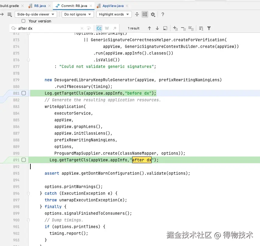This screenshot has width=260, height=246.
Task: Click the "before dx" string on line 881
Action: click(x=138, y=93)
